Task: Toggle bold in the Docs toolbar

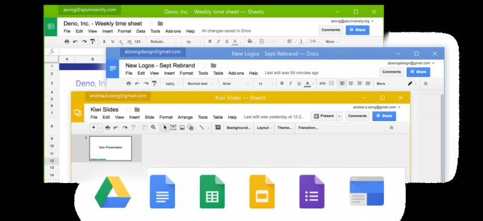Action: 282,84
